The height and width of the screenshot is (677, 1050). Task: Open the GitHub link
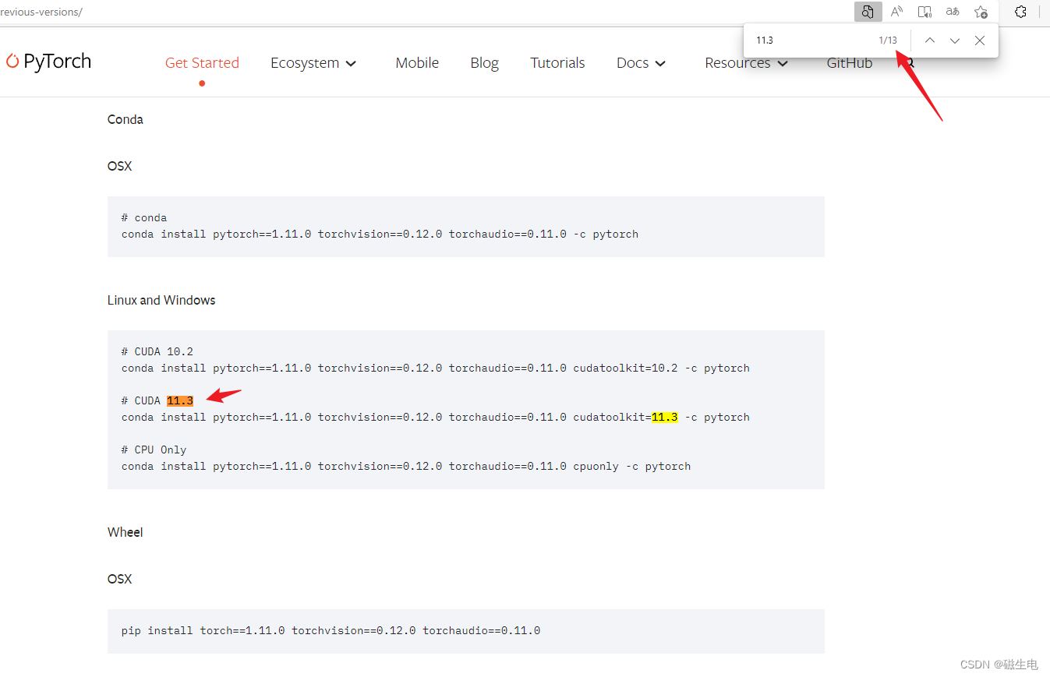click(849, 63)
